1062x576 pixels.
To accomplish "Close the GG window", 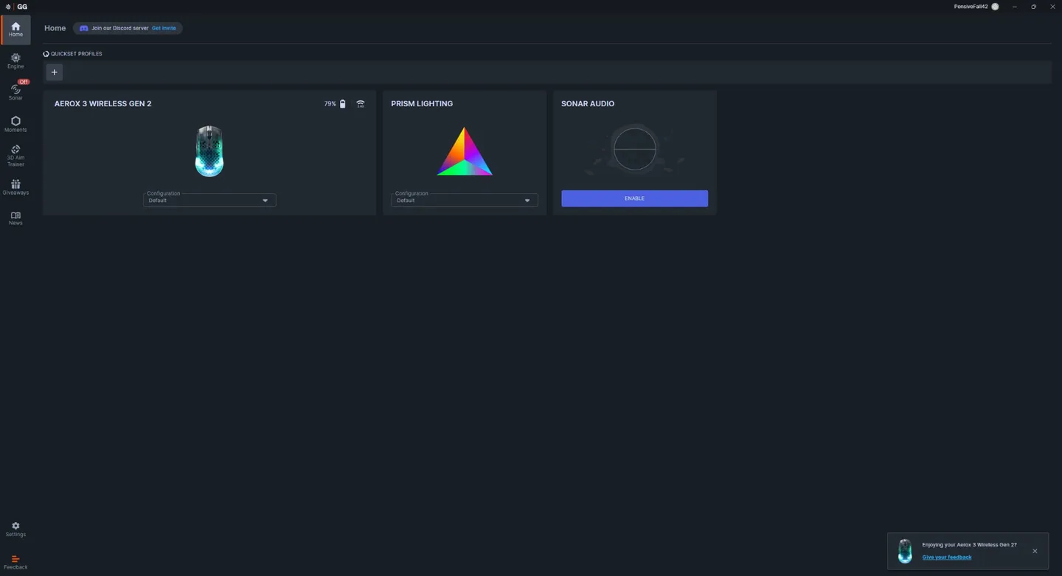I will click(x=1052, y=7).
